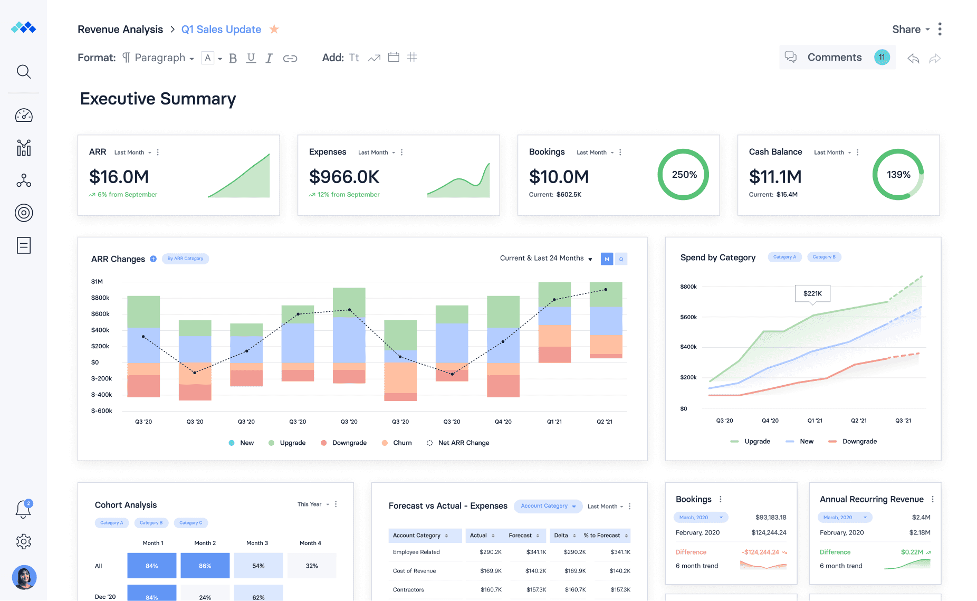This screenshot has width=977, height=601.
Task: Open settings gear in left sidebar
Action: (24, 541)
